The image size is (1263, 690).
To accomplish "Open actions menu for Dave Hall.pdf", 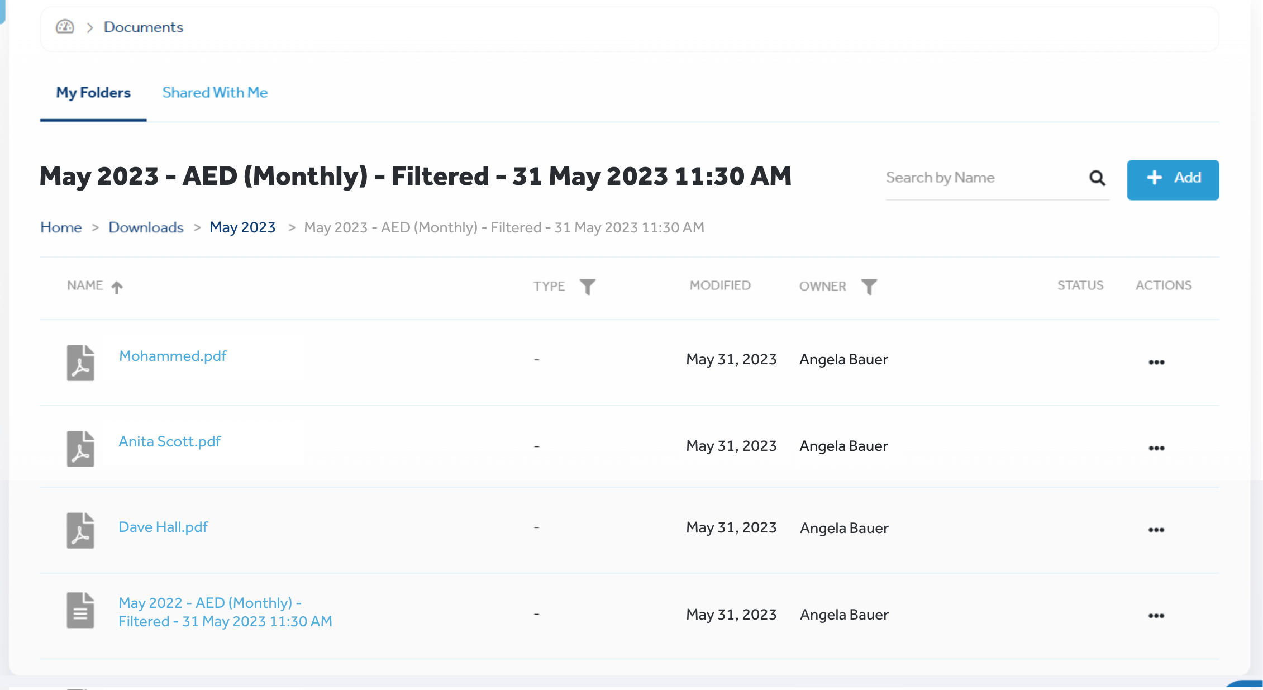I will 1156,530.
